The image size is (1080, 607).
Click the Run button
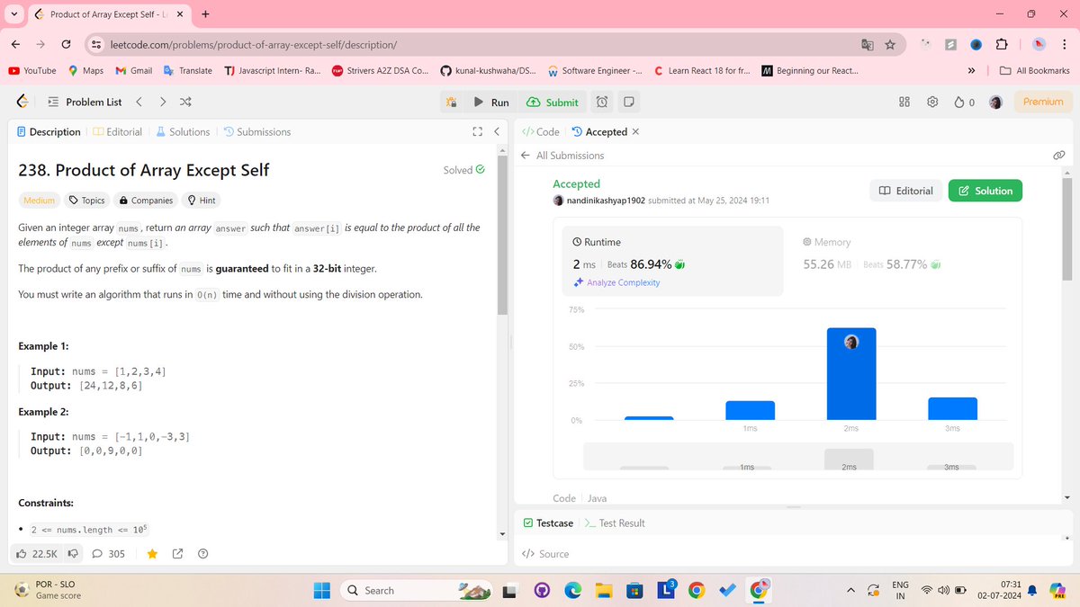click(492, 103)
